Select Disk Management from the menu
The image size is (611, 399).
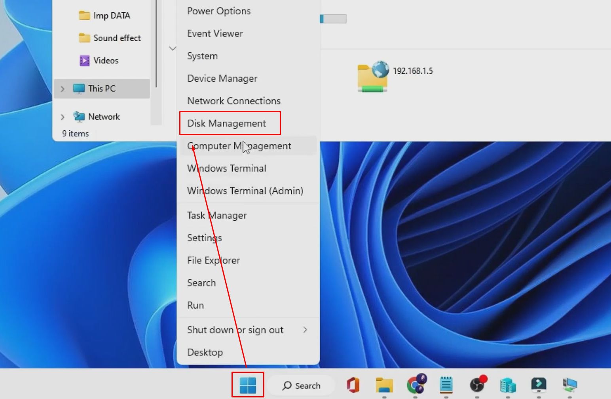tap(226, 123)
